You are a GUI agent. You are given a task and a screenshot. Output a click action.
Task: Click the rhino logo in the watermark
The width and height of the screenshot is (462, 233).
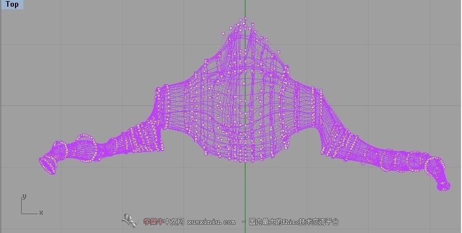131,221
